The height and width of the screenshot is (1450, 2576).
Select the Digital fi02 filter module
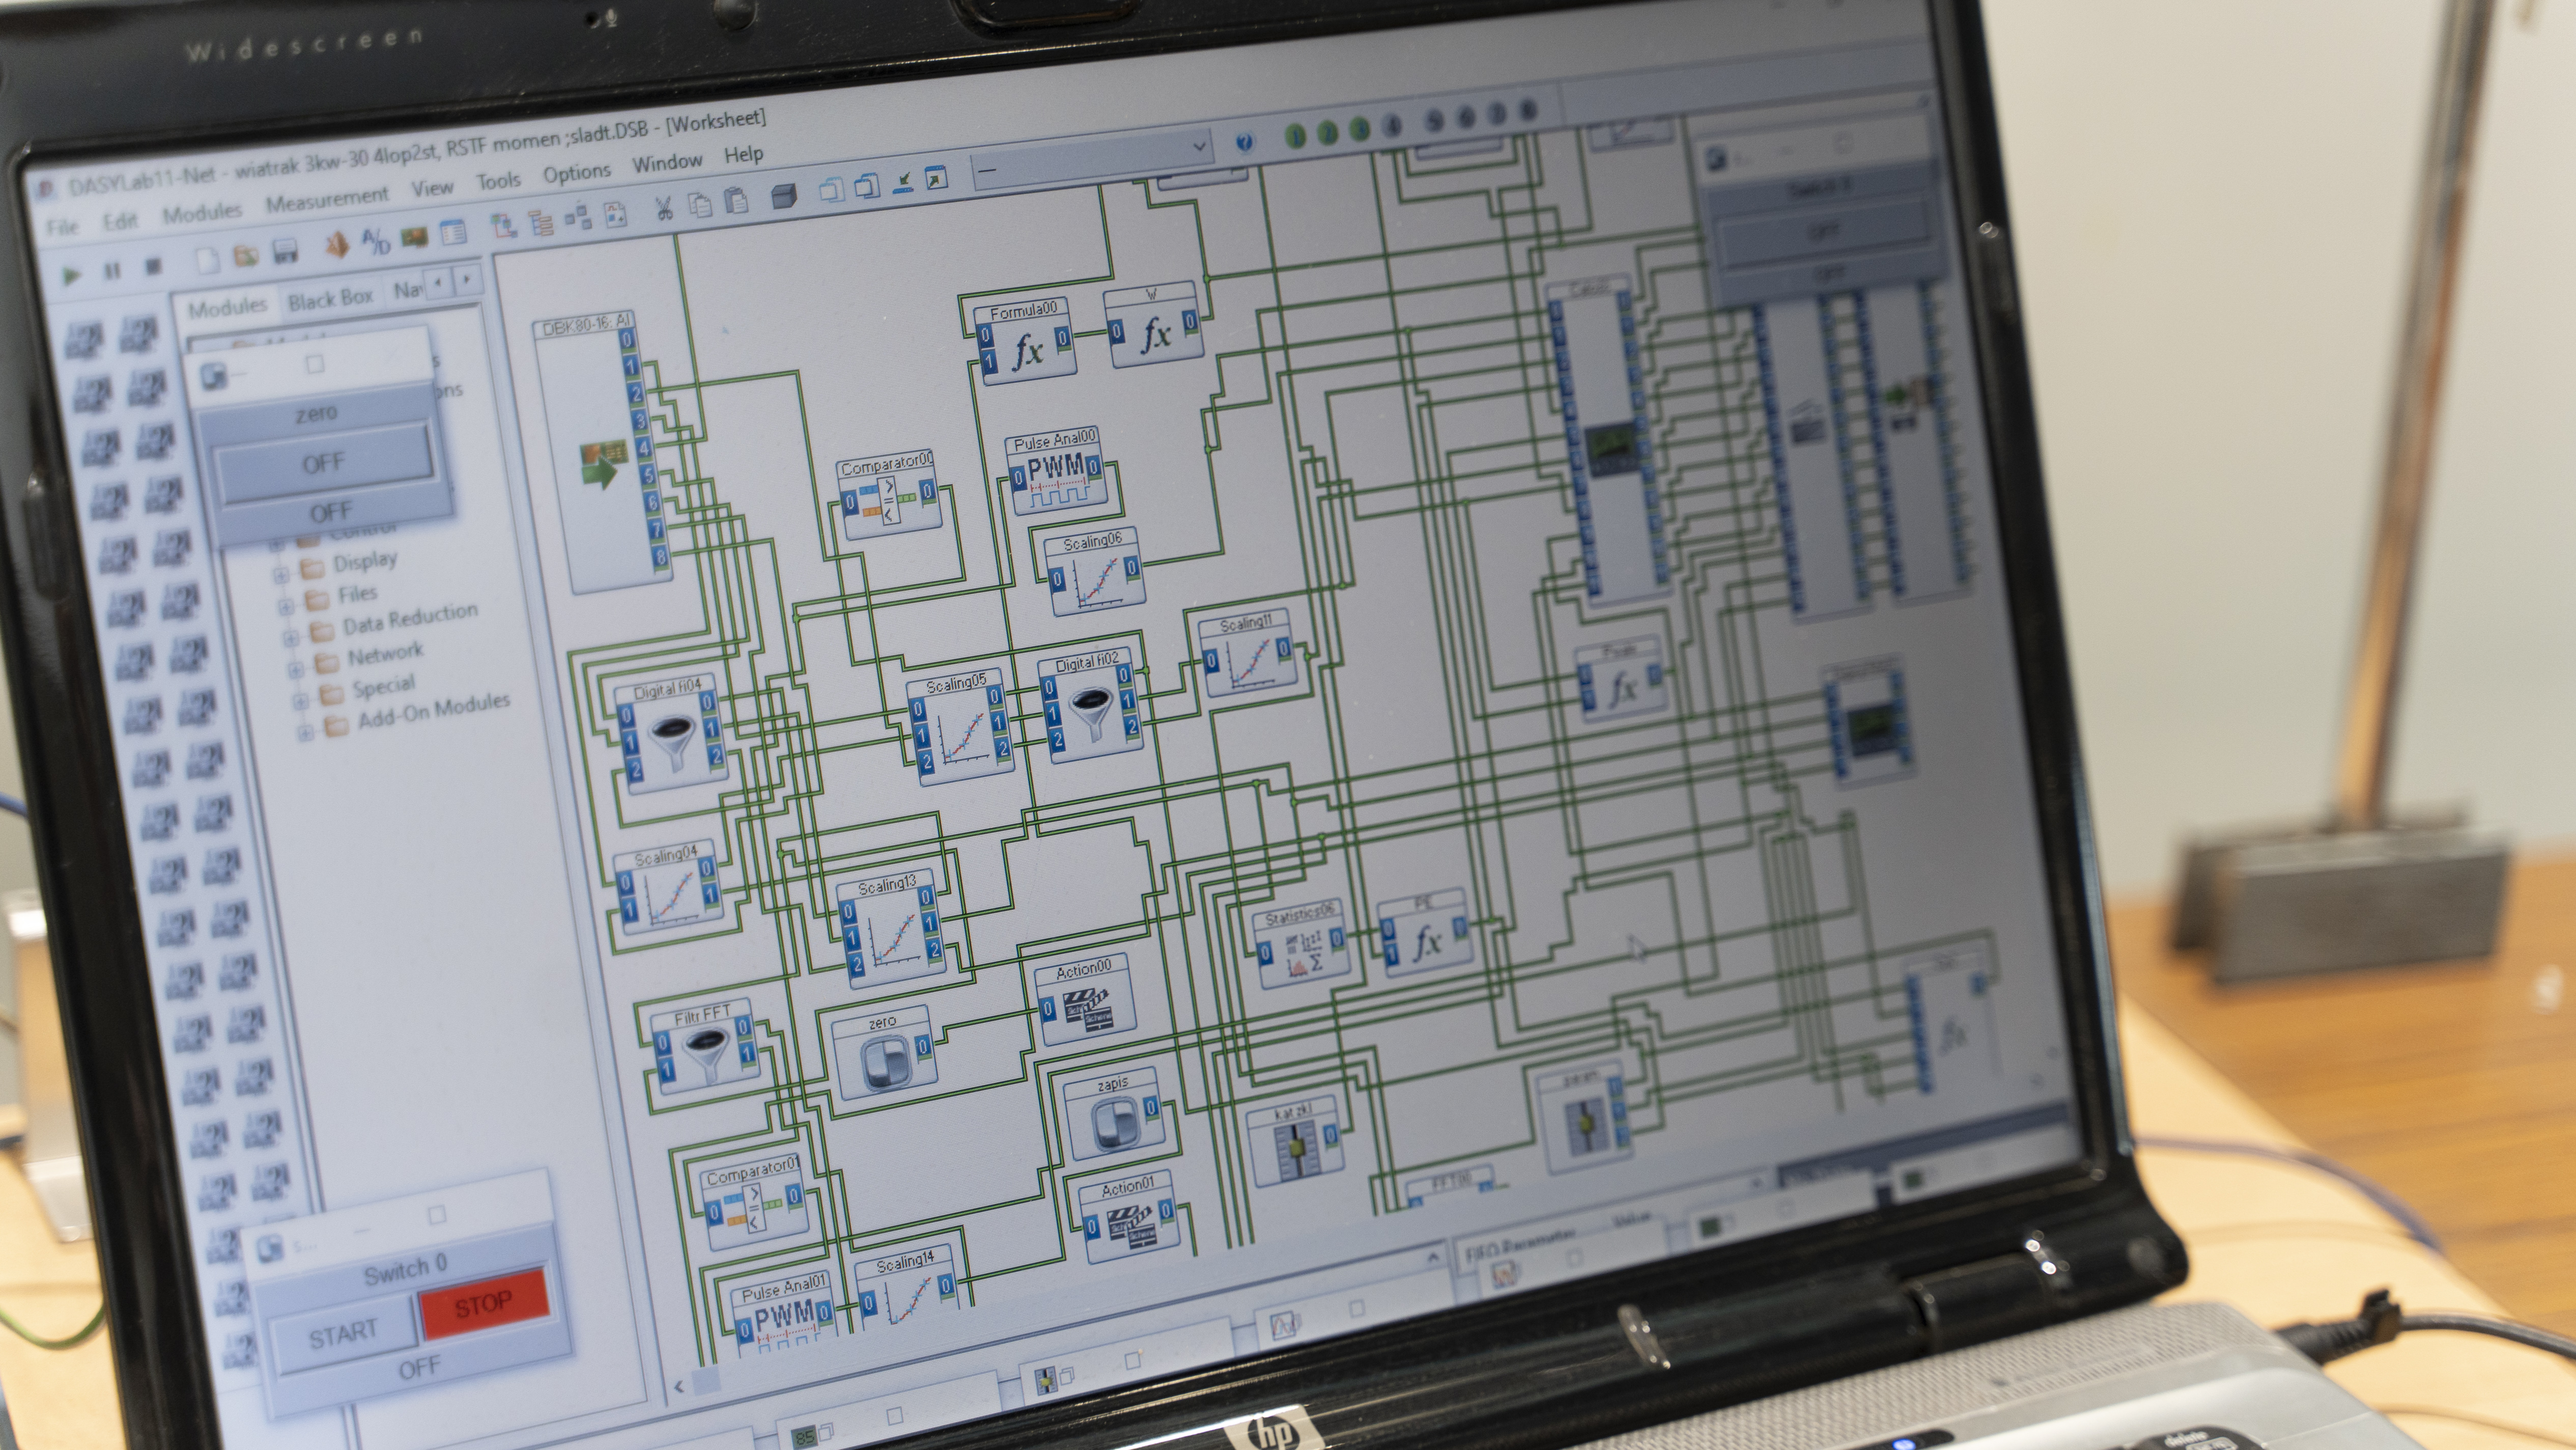pos(1091,705)
